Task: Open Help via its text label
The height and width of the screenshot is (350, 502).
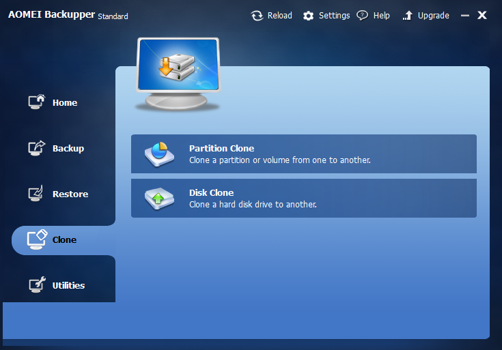Action: pyautogui.click(x=382, y=16)
